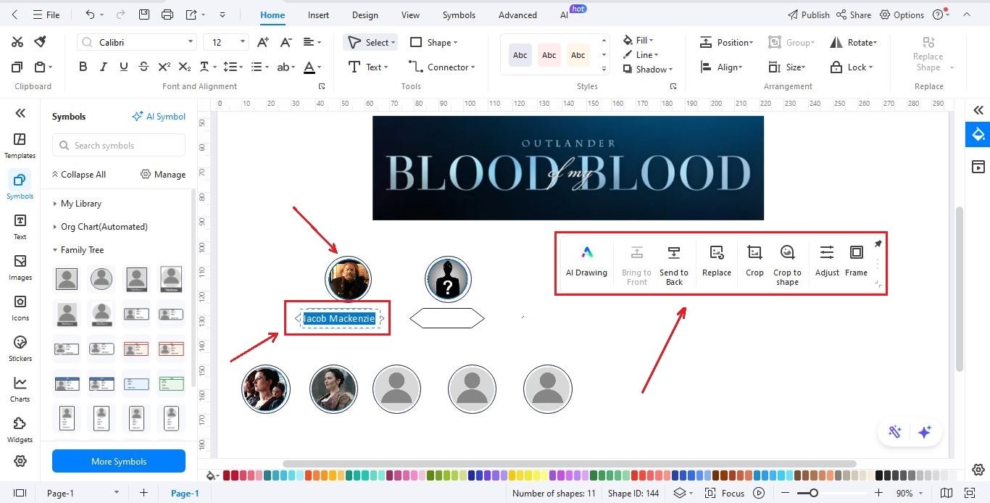Collapse the Family Tree category
The width and height of the screenshot is (990, 503).
(78, 250)
